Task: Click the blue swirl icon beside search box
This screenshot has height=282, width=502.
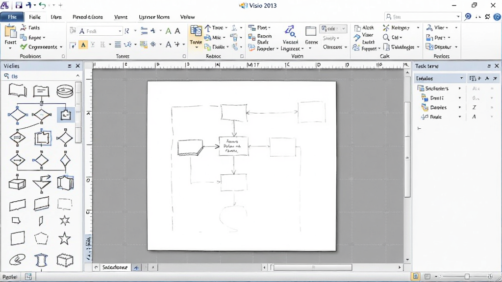Action: coord(468,17)
